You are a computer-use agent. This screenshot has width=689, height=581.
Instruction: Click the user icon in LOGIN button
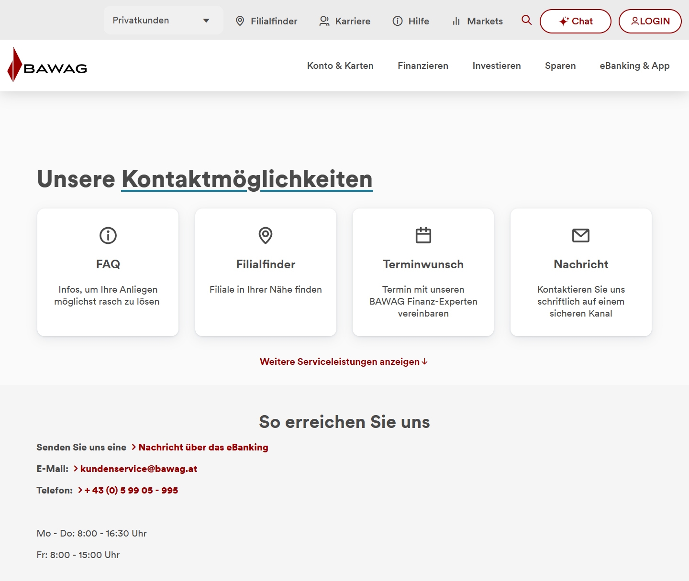635,21
